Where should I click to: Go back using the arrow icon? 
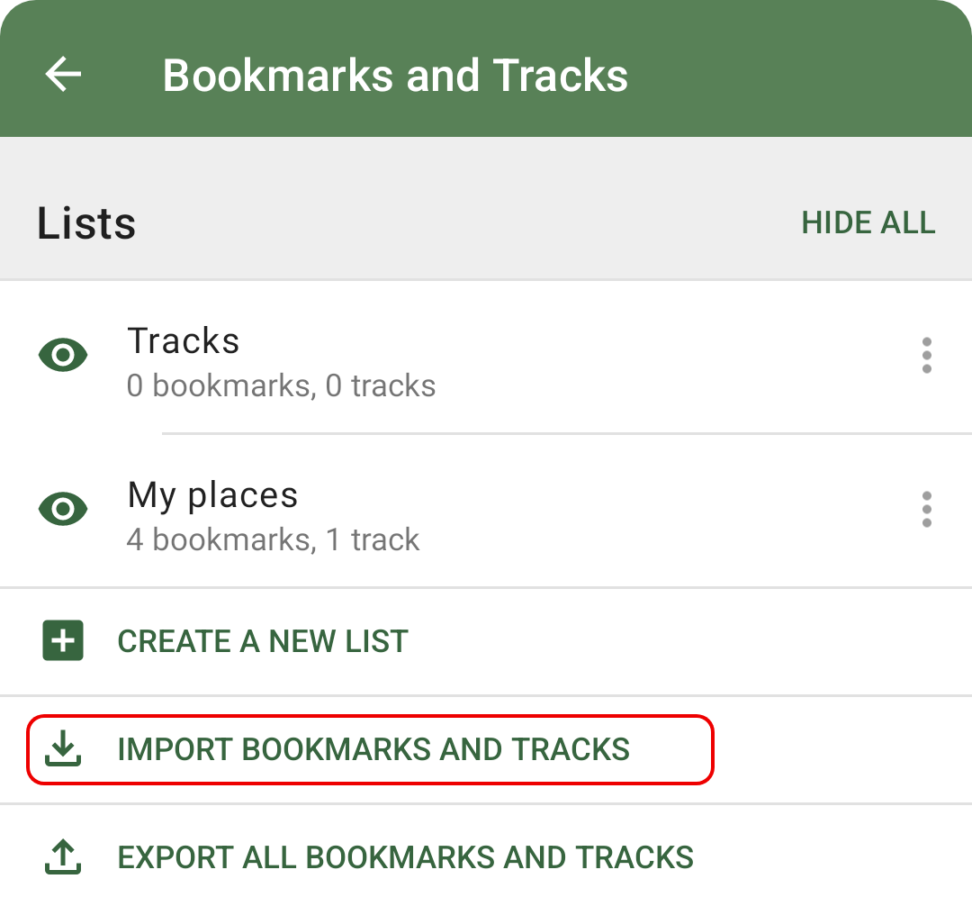(x=63, y=75)
